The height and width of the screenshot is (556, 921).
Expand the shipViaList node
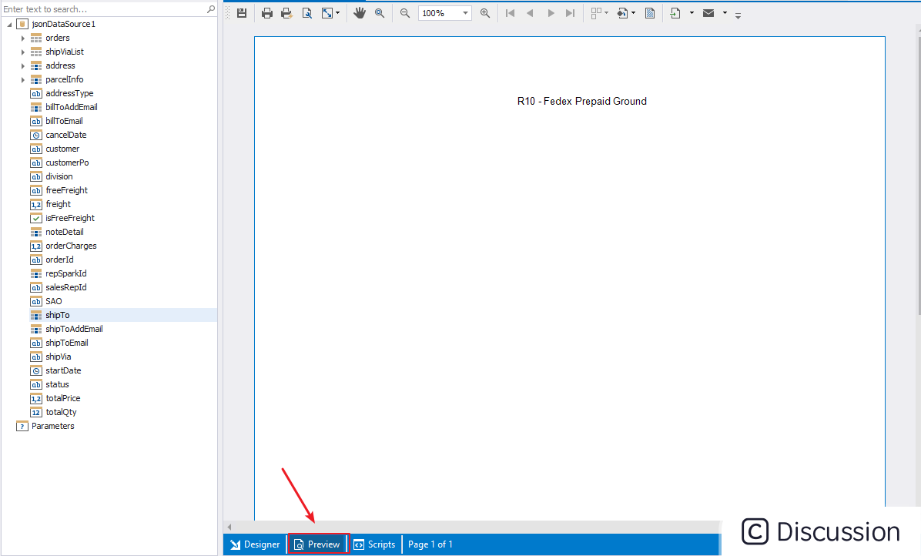point(23,52)
